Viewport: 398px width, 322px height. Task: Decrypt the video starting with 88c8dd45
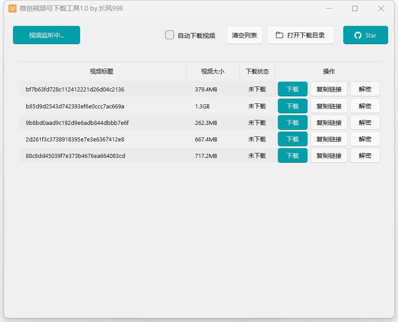click(365, 156)
